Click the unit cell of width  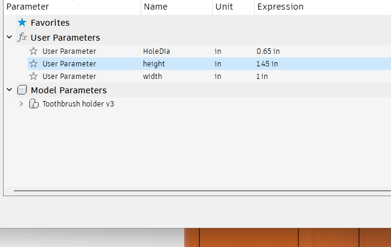(x=218, y=76)
